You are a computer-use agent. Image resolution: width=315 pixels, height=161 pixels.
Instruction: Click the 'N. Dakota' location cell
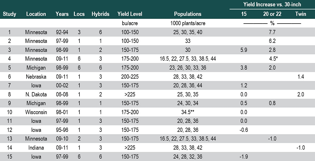pos(36,94)
